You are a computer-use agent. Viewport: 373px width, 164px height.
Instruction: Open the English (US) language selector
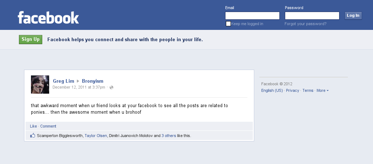click(x=272, y=90)
